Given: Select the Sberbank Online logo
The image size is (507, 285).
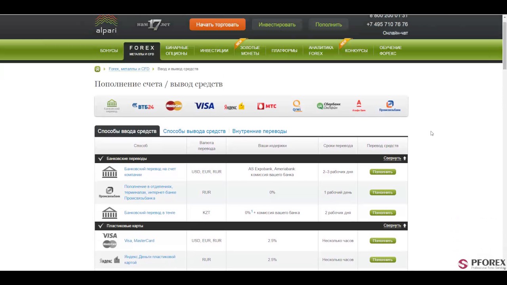Looking at the screenshot, I should [329, 106].
